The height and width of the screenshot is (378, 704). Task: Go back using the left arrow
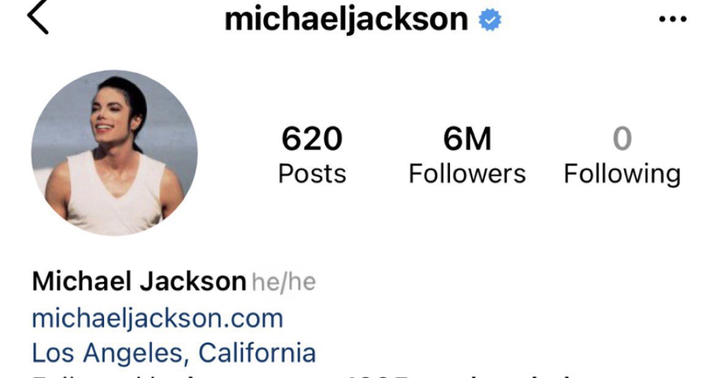(38, 17)
